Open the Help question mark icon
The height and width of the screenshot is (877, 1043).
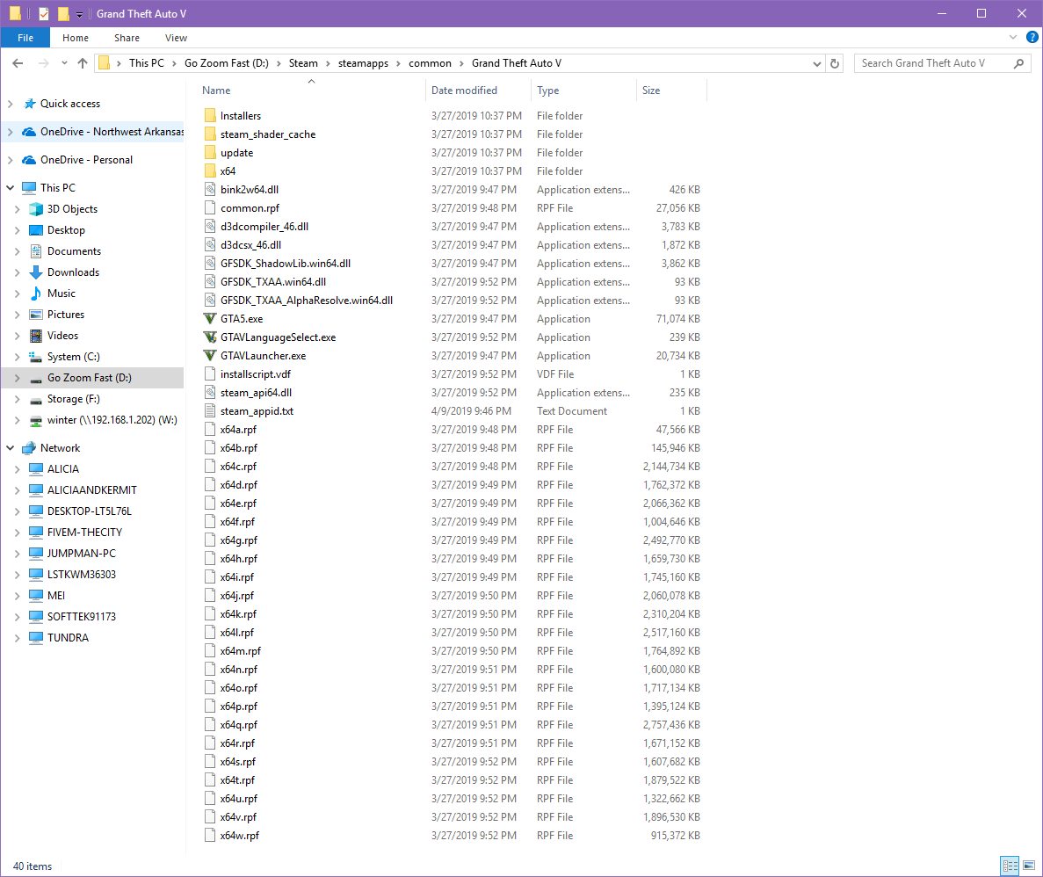[1032, 38]
